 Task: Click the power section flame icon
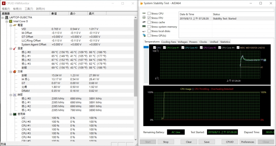[x=15, y=71]
